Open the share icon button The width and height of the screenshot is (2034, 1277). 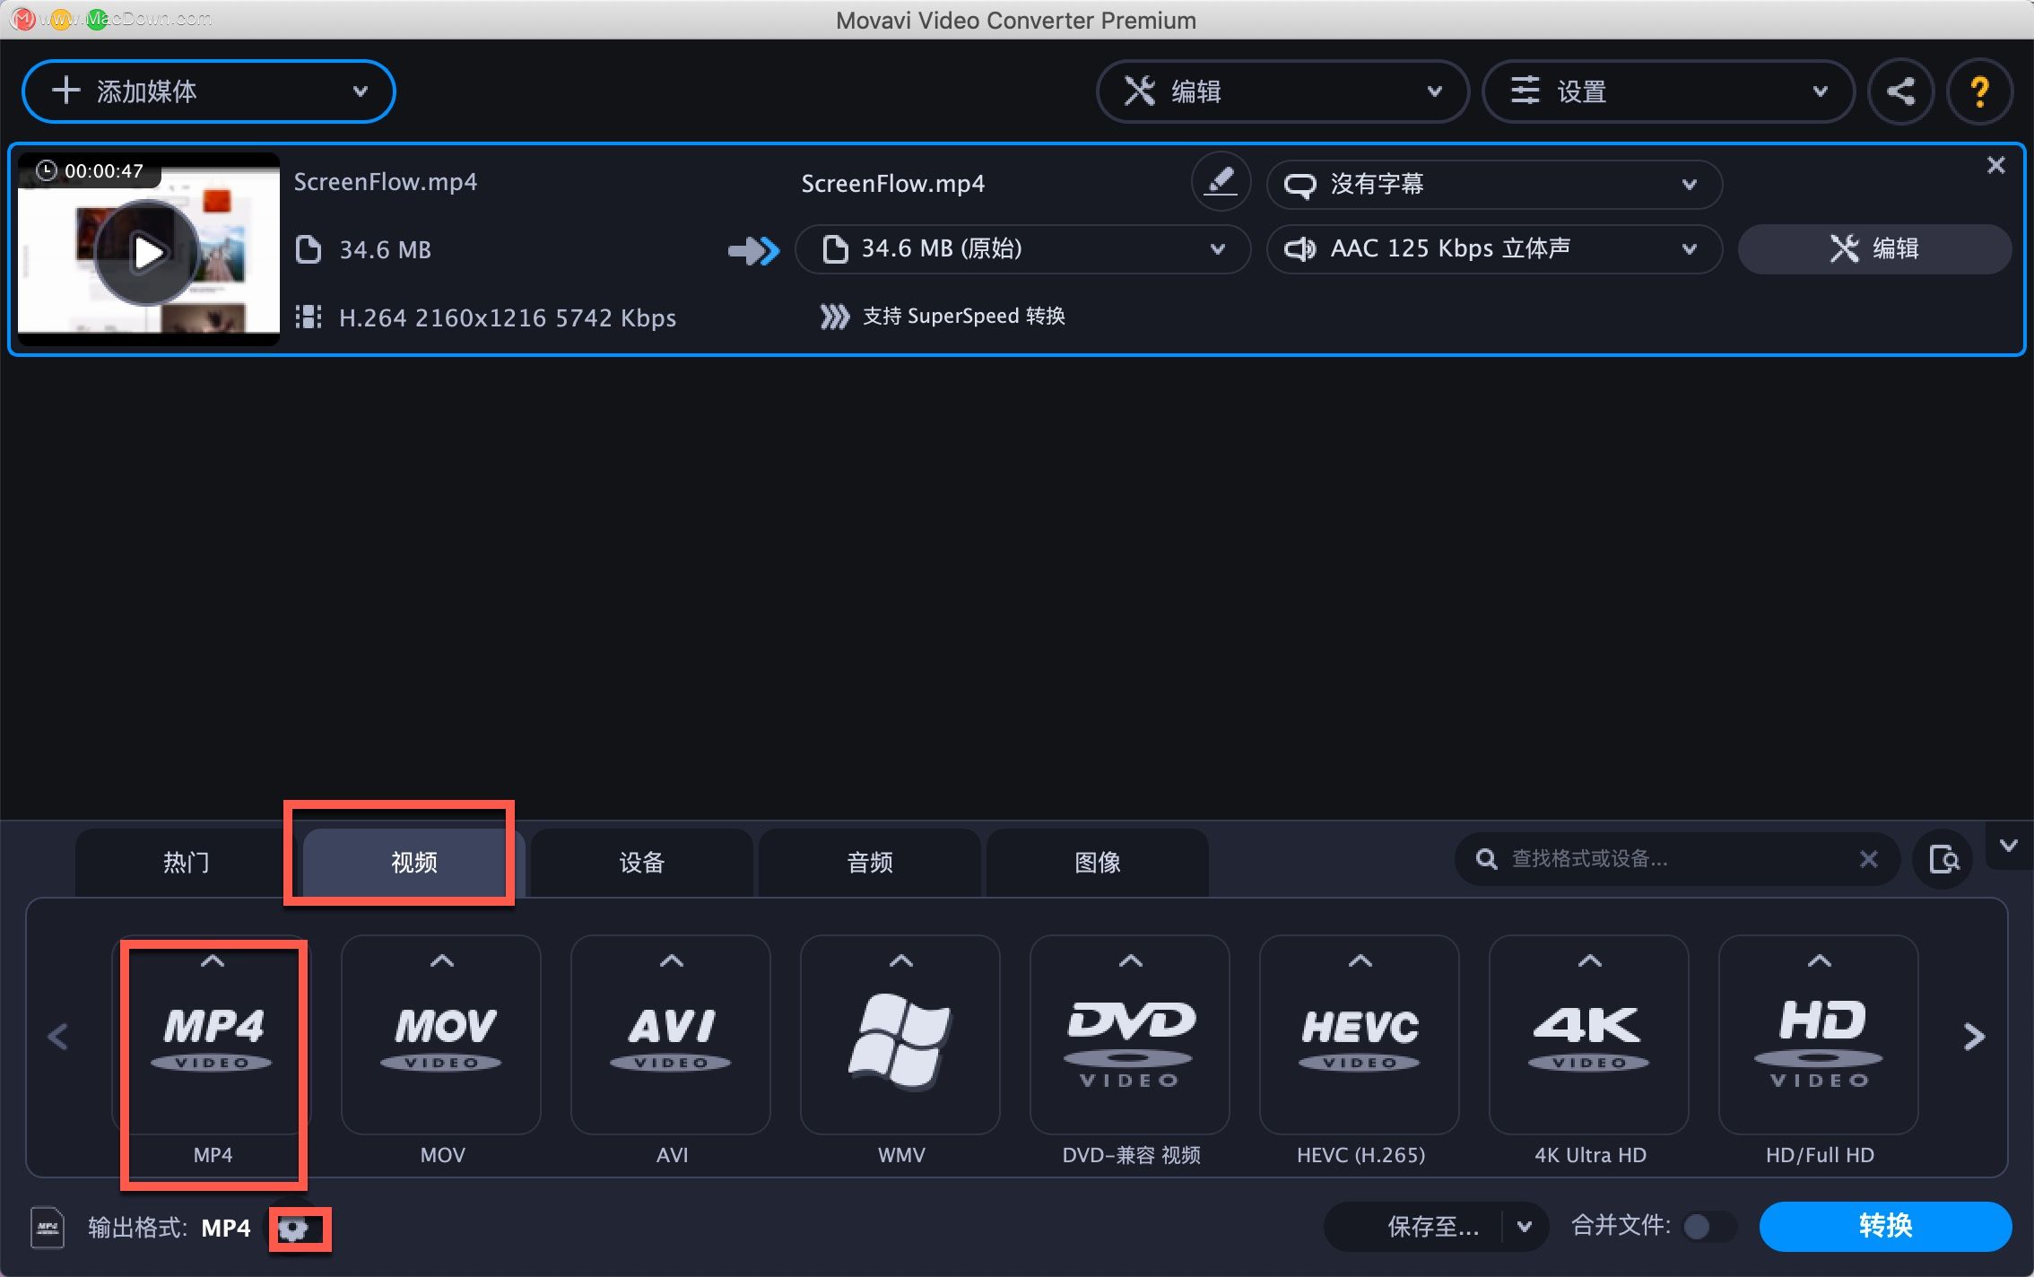click(1900, 91)
